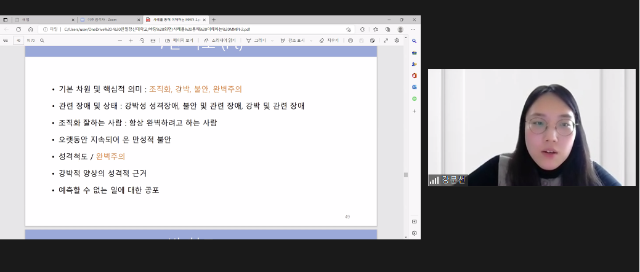This screenshot has width=640, height=272.
Task: Click the browser refresh button
Action: pyautogui.click(x=18, y=29)
